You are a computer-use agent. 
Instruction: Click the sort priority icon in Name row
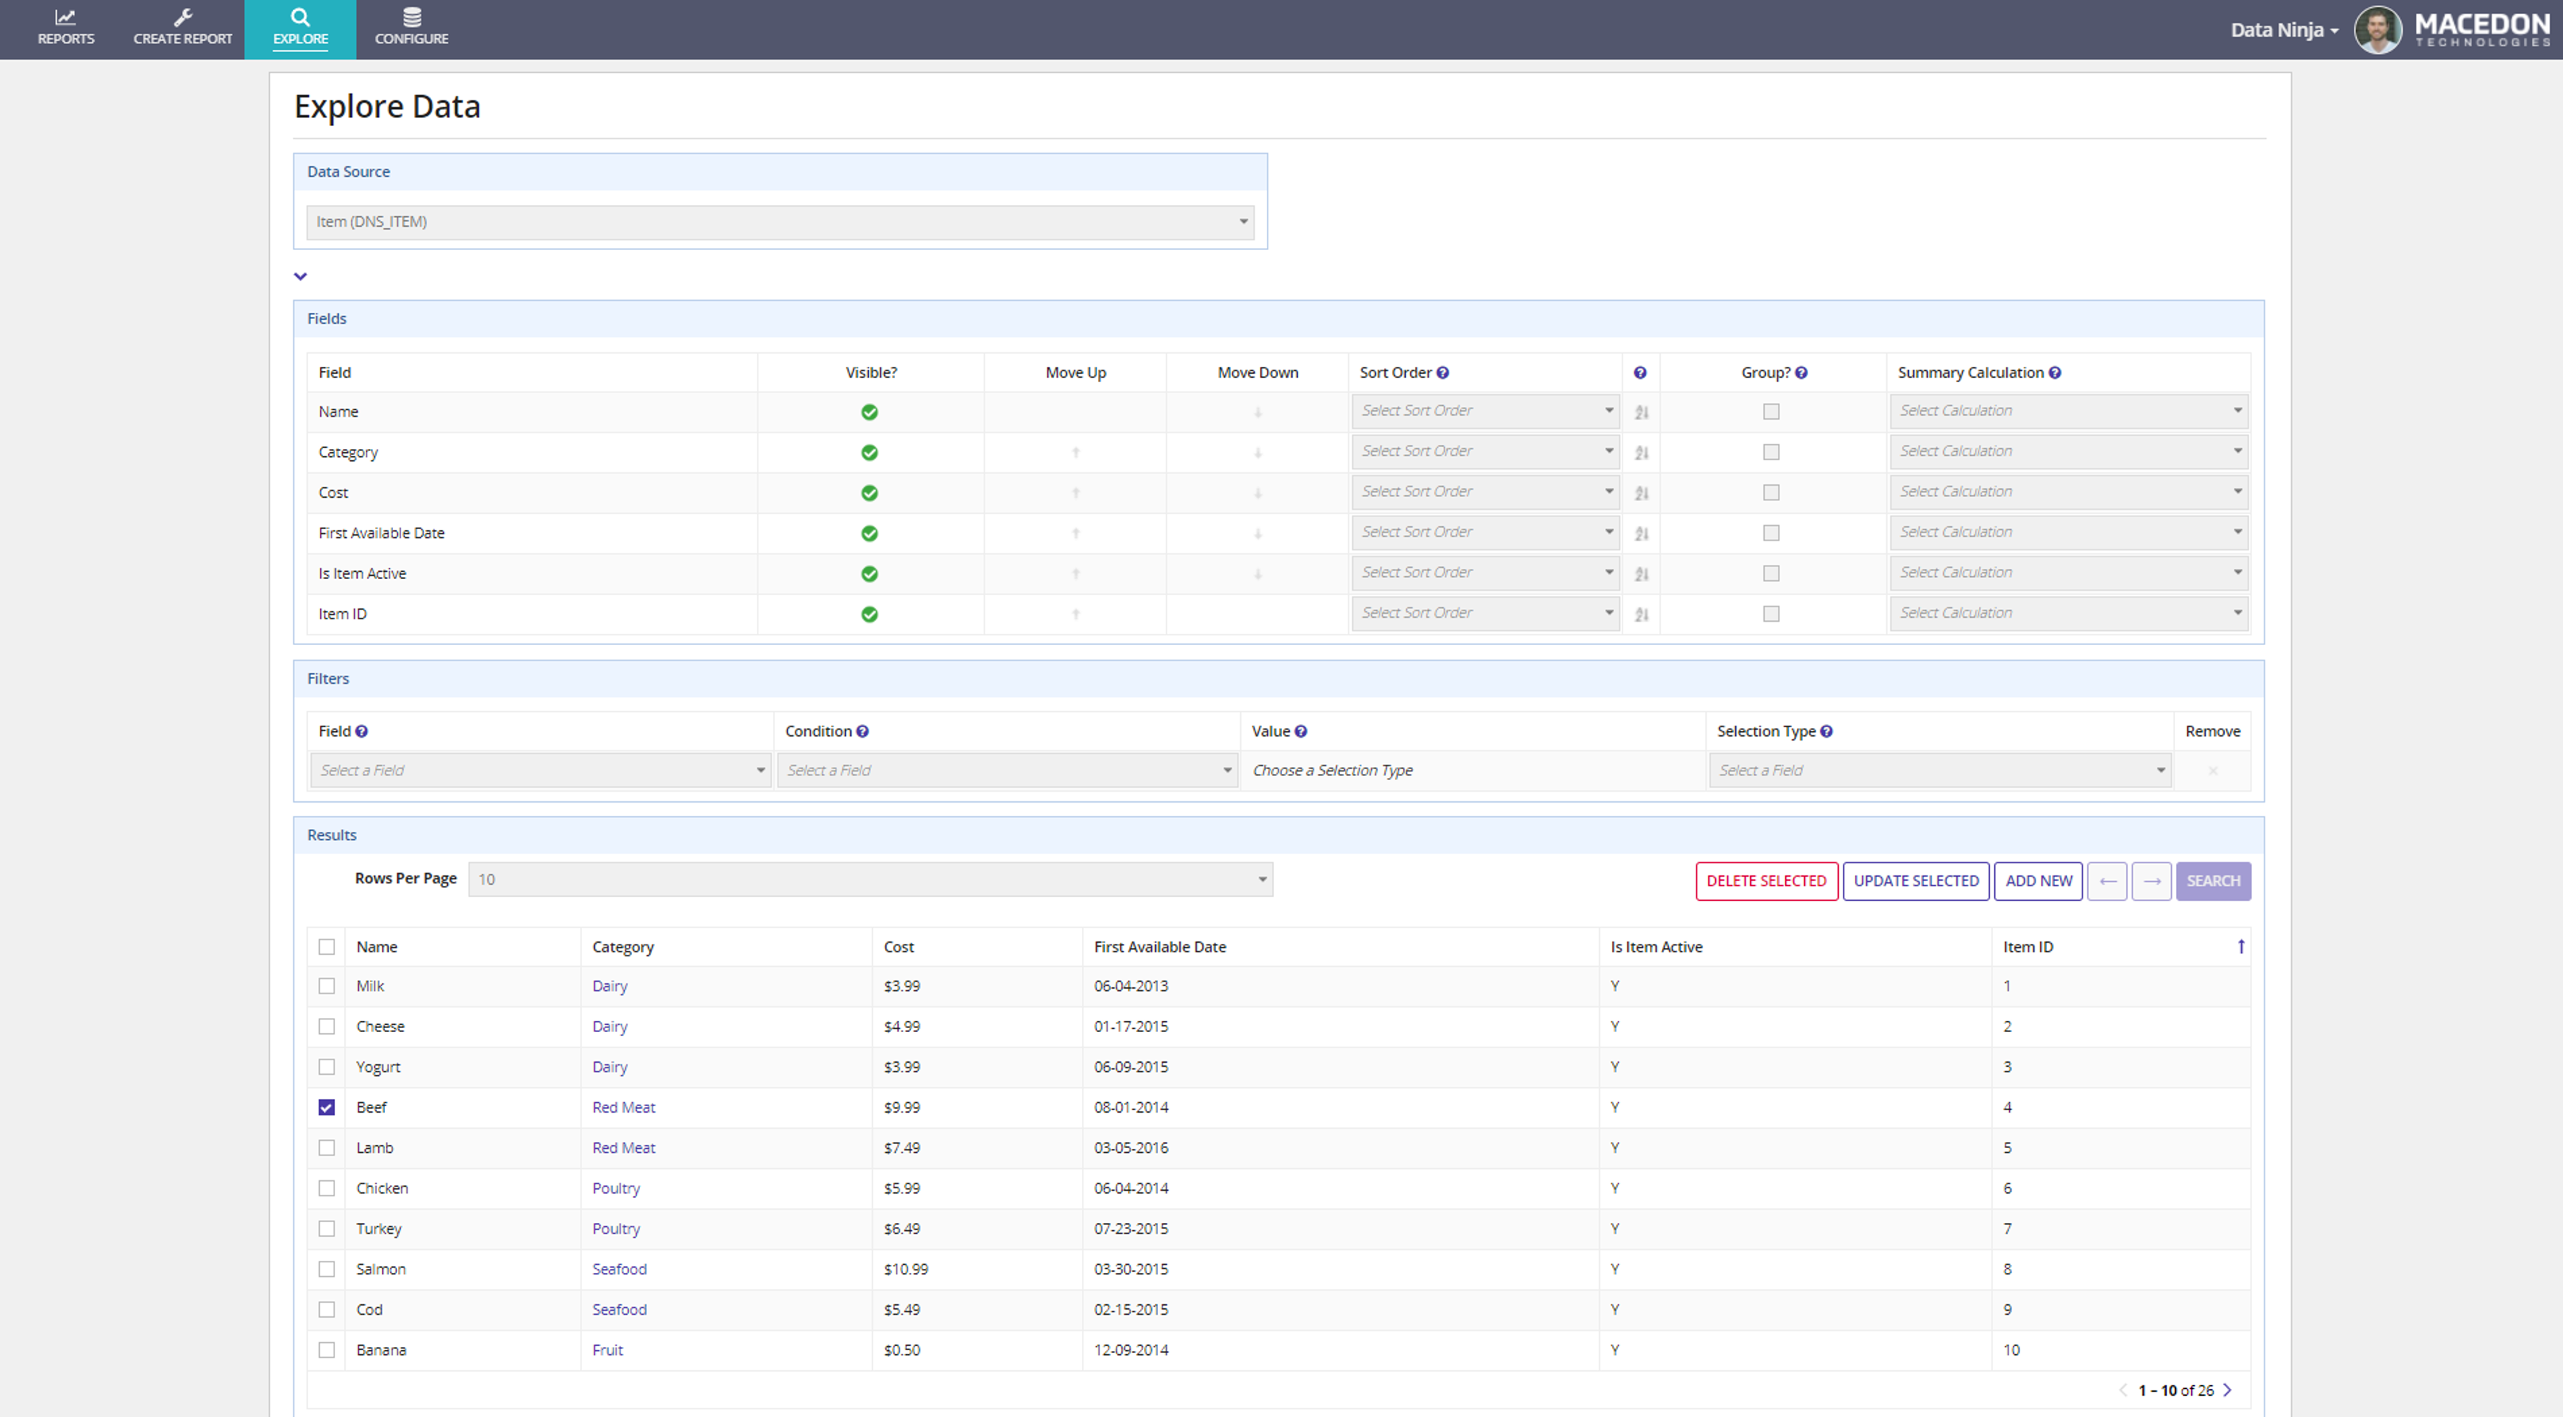pos(1642,412)
